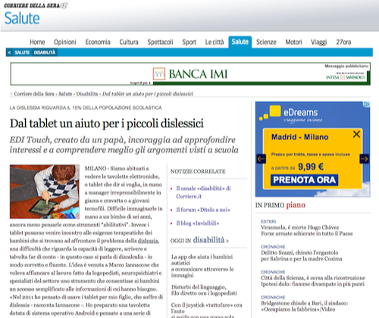Go to the Scienze section
The image size is (379, 318).
pos(266,42)
